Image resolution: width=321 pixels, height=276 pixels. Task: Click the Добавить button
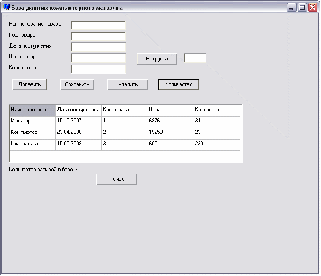30,85
